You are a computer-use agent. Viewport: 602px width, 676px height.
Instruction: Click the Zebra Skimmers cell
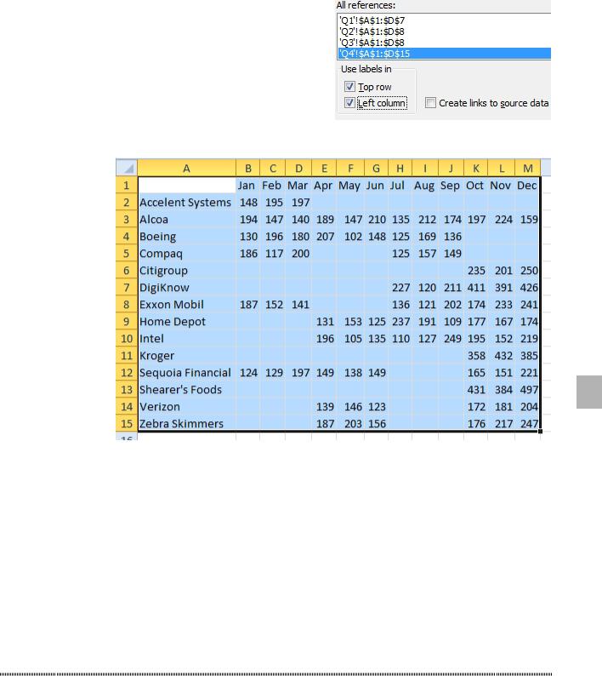coord(186,424)
